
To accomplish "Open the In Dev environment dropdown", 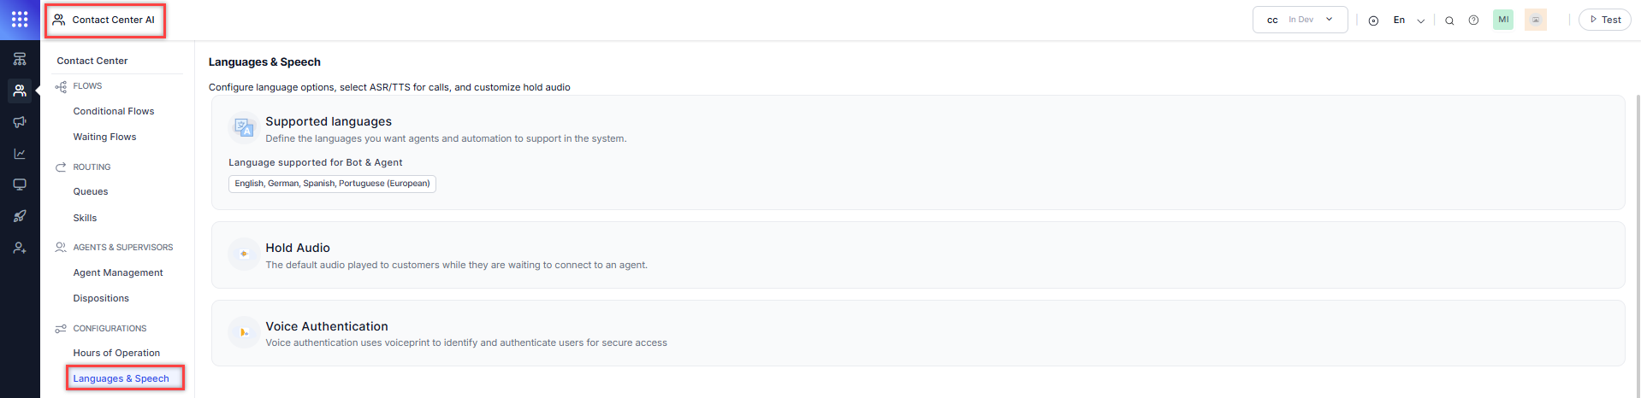I will (1300, 20).
